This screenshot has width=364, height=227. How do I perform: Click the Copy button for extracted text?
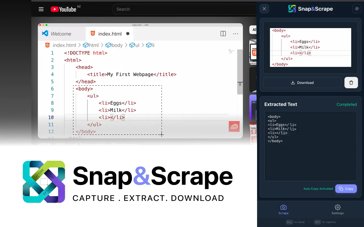346,188
